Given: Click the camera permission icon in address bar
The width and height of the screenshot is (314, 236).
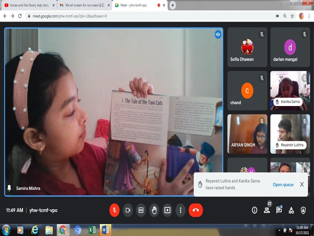Looking at the screenshot, I should coord(277,16).
